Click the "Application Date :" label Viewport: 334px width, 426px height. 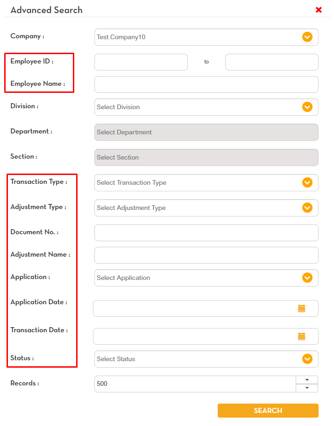(39, 302)
